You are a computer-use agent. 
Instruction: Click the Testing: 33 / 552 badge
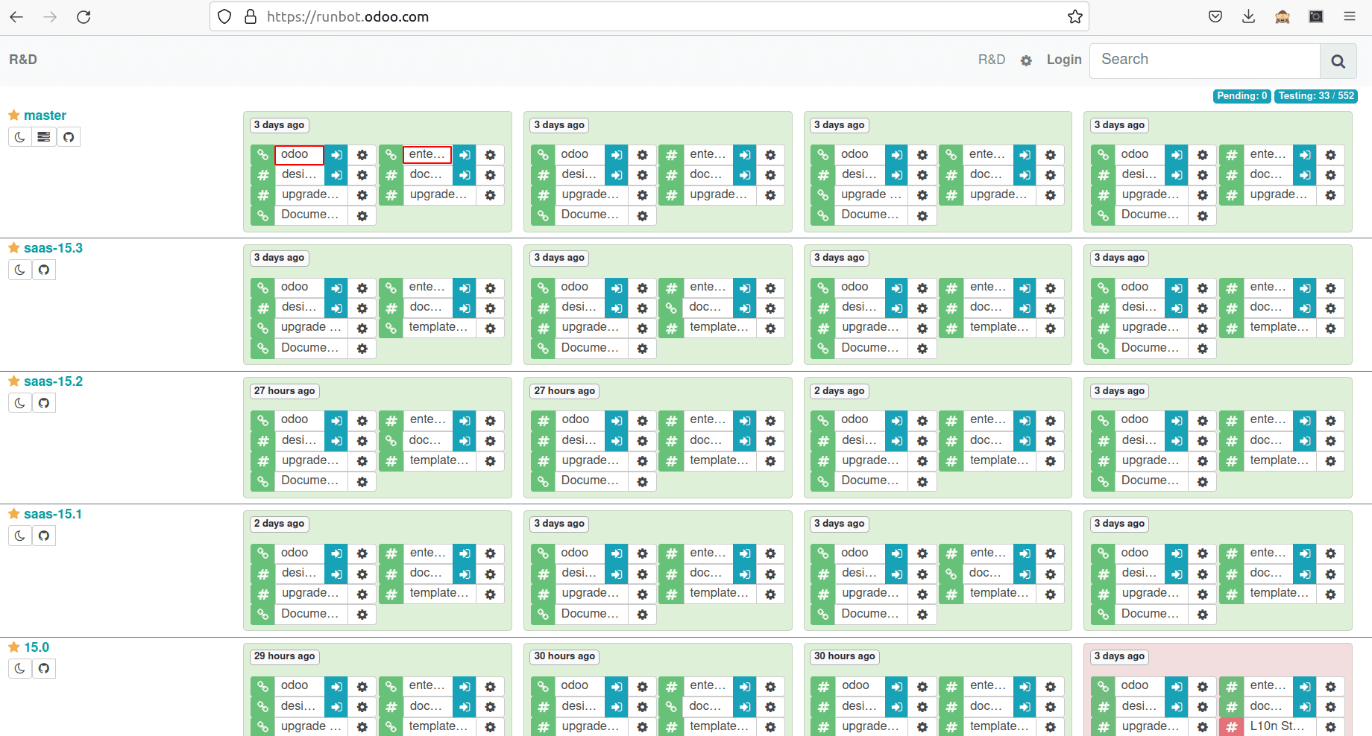1316,96
